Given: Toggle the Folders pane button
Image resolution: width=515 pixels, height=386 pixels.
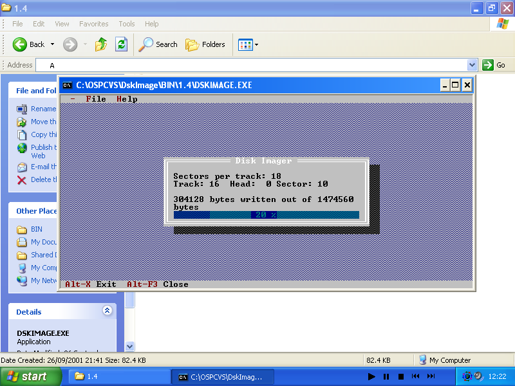Looking at the screenshot, I should click(x=205, y=44).
